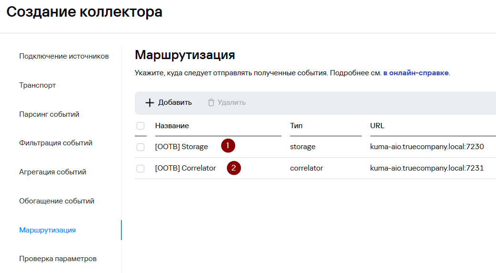Select the Агрегация событий step
Viewport: 496px width, 273px height.
pos(53,172)
